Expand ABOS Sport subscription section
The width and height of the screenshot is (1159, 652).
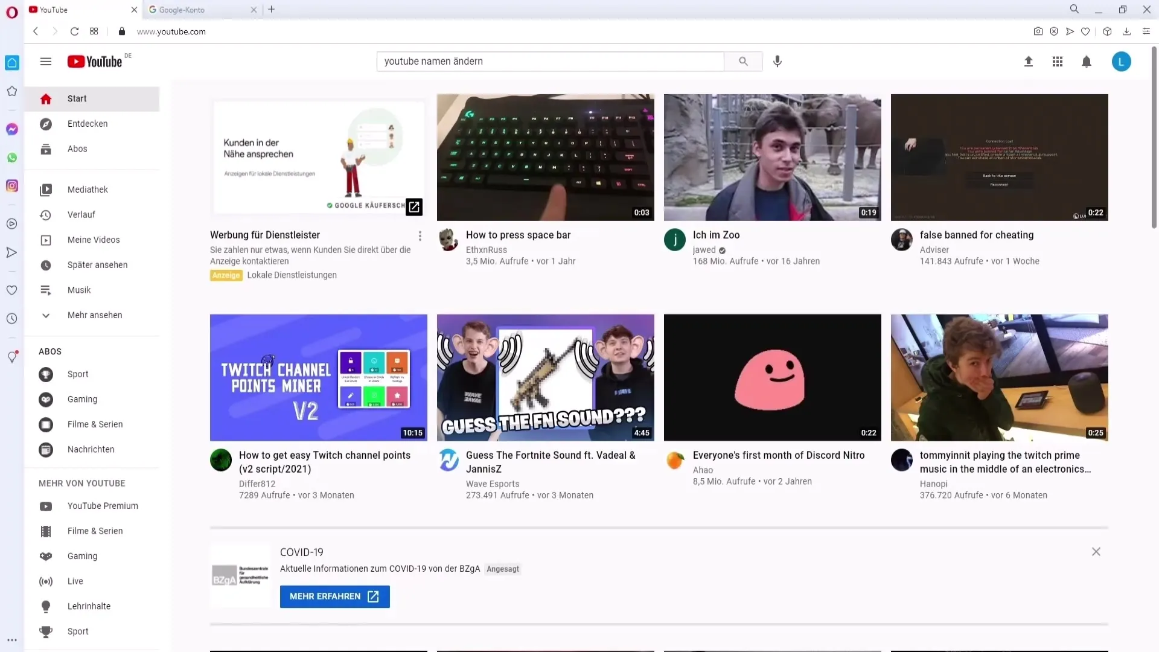[x=77, y=373]
